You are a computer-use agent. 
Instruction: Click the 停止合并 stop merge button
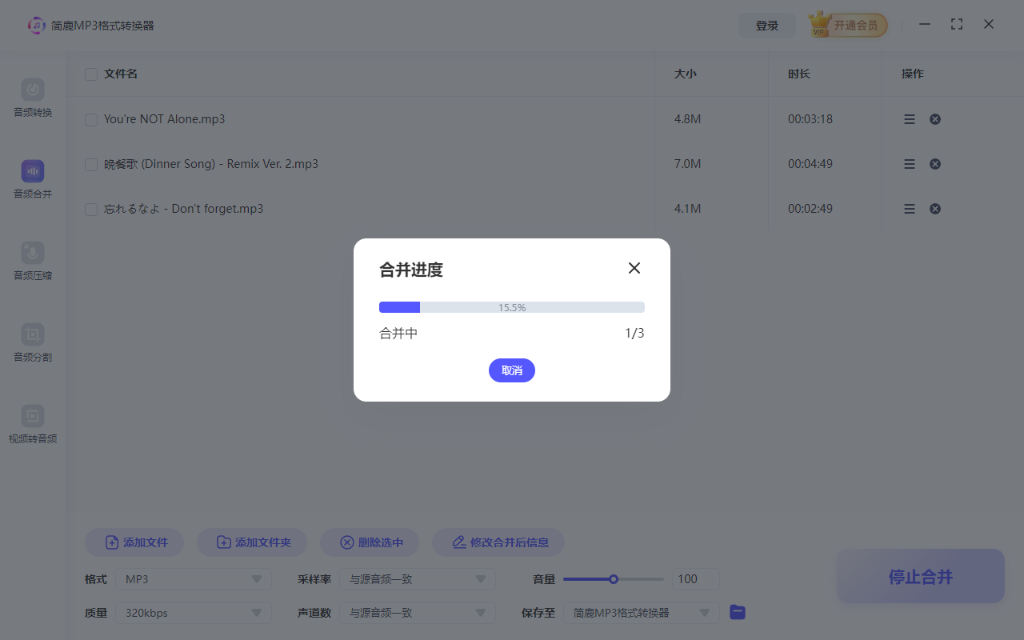(921, 576)
